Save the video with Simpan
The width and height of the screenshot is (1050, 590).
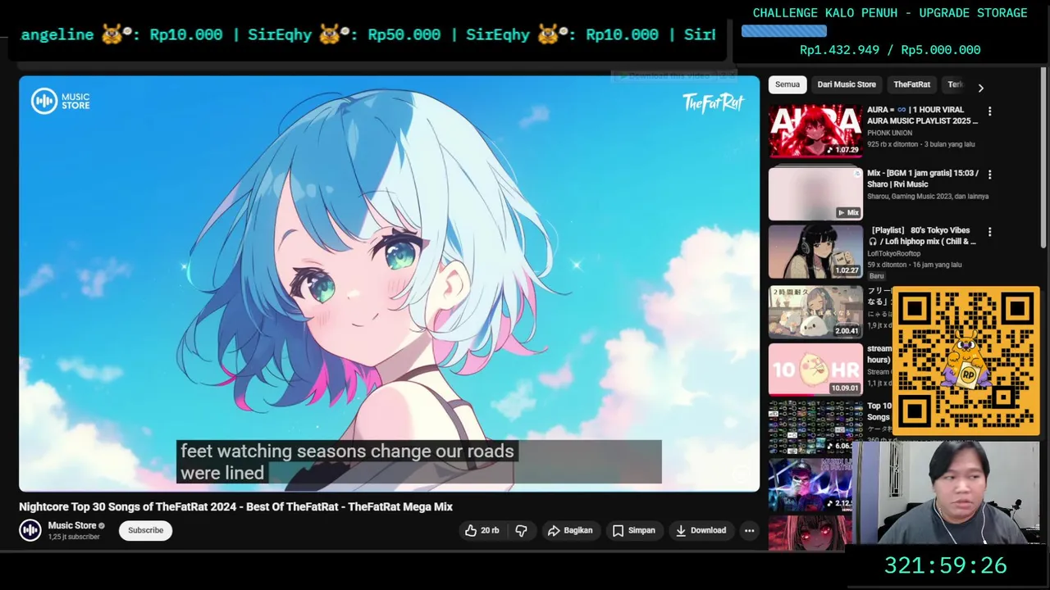point(634,531)
